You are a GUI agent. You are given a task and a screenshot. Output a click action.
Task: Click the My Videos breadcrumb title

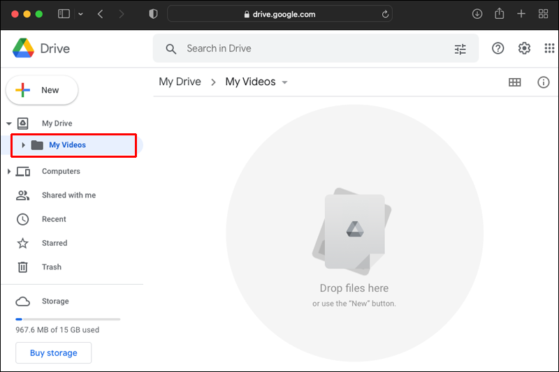[x=250, y=82]
